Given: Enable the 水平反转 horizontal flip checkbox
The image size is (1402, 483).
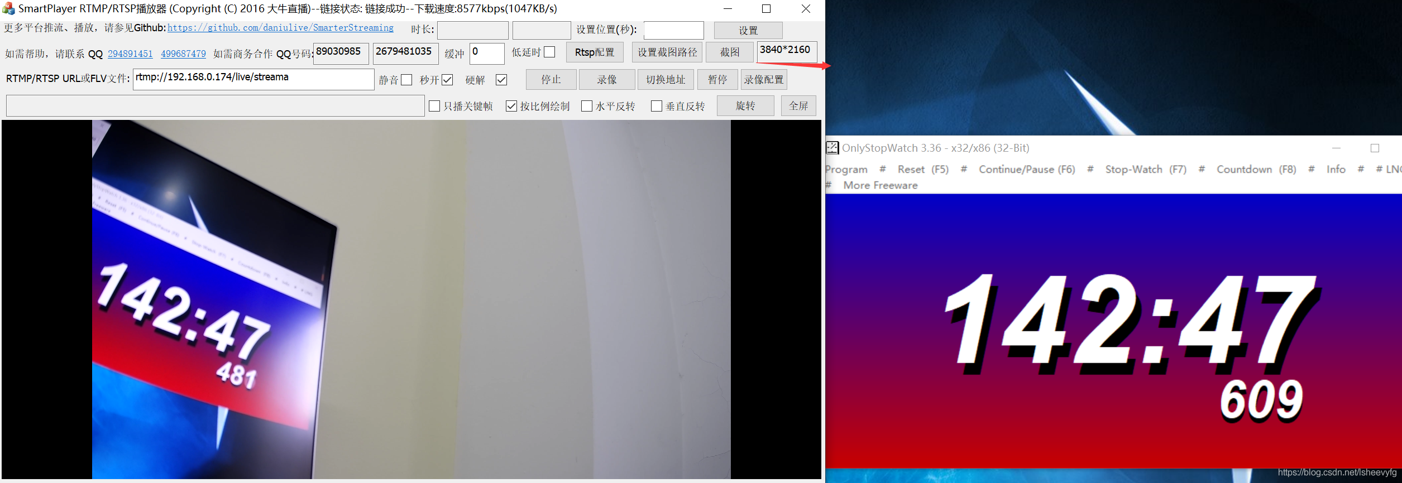Looking at the screenshot, I should (x=587, y=106).
